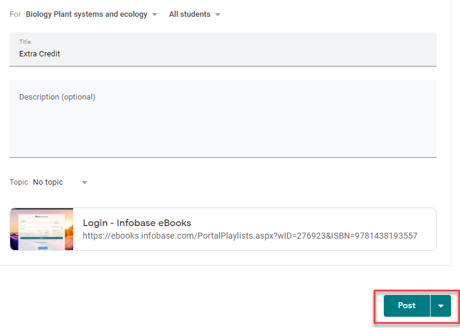Click the Topic label

tap(19, 182)
